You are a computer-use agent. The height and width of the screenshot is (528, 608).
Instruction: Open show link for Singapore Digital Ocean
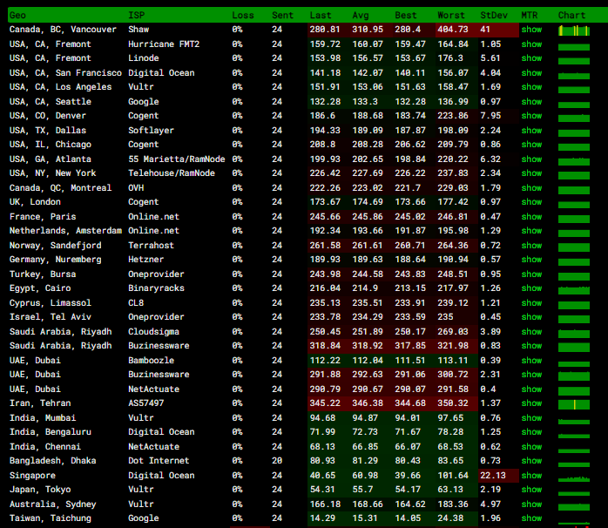pos(531,475)
